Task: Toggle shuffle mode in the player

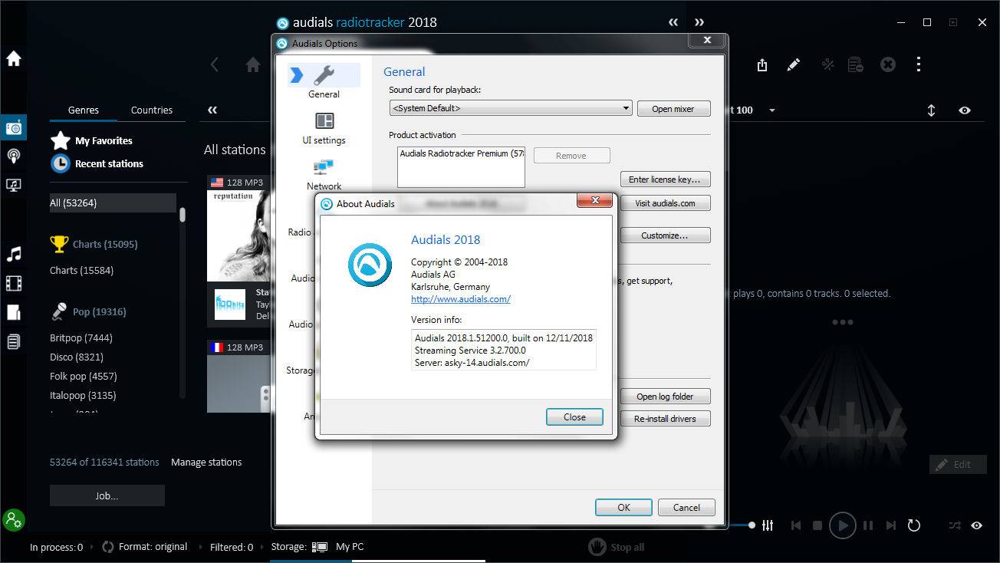Action: [x=955, y=525]
